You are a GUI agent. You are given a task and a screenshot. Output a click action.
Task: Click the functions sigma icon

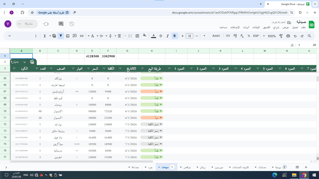(x=45, y=36)
